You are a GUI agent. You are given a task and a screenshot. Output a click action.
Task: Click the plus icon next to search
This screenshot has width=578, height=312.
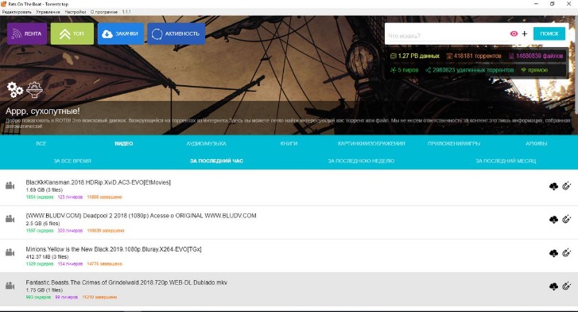click(x=525, y=33)
